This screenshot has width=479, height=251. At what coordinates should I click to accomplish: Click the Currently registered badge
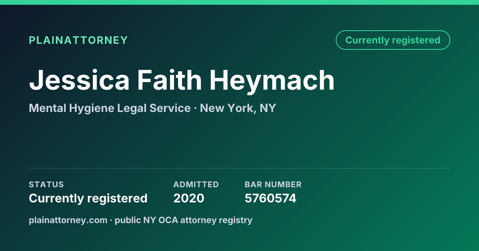pos(393,40)
